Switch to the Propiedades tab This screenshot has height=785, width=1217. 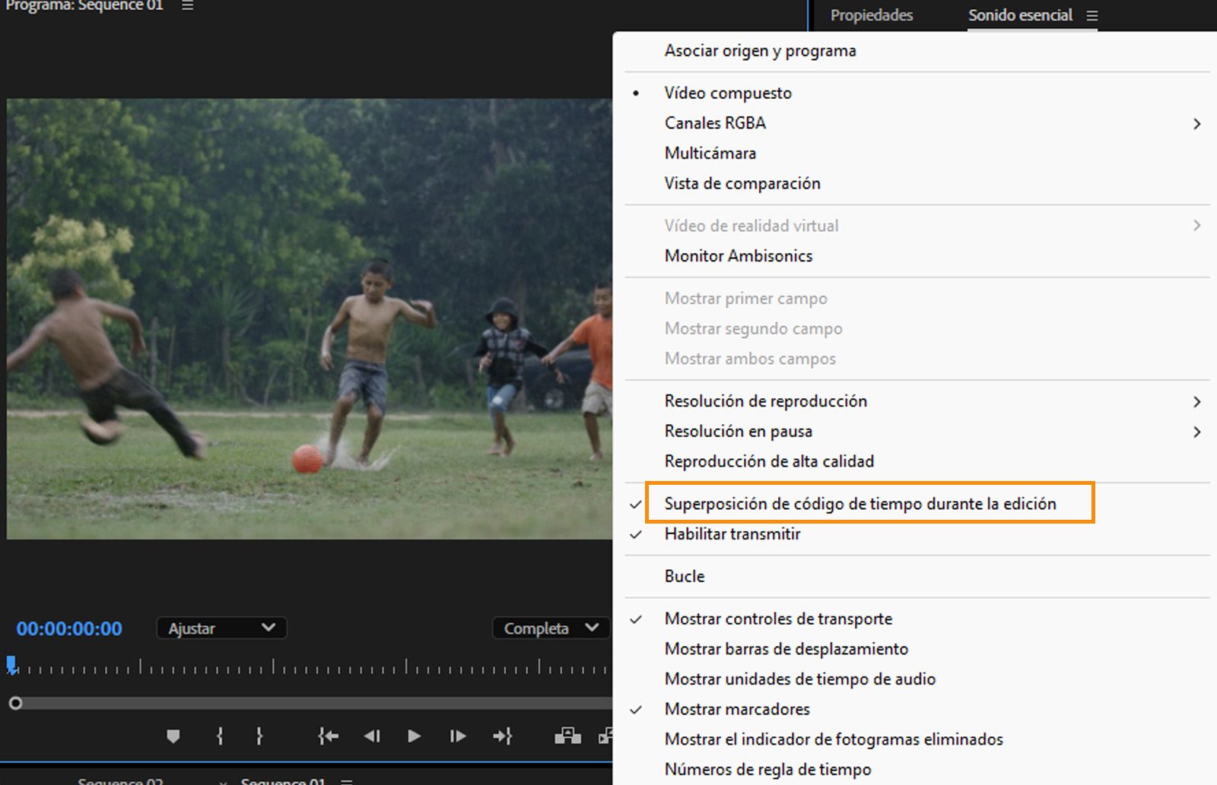[x=872, y=15]
